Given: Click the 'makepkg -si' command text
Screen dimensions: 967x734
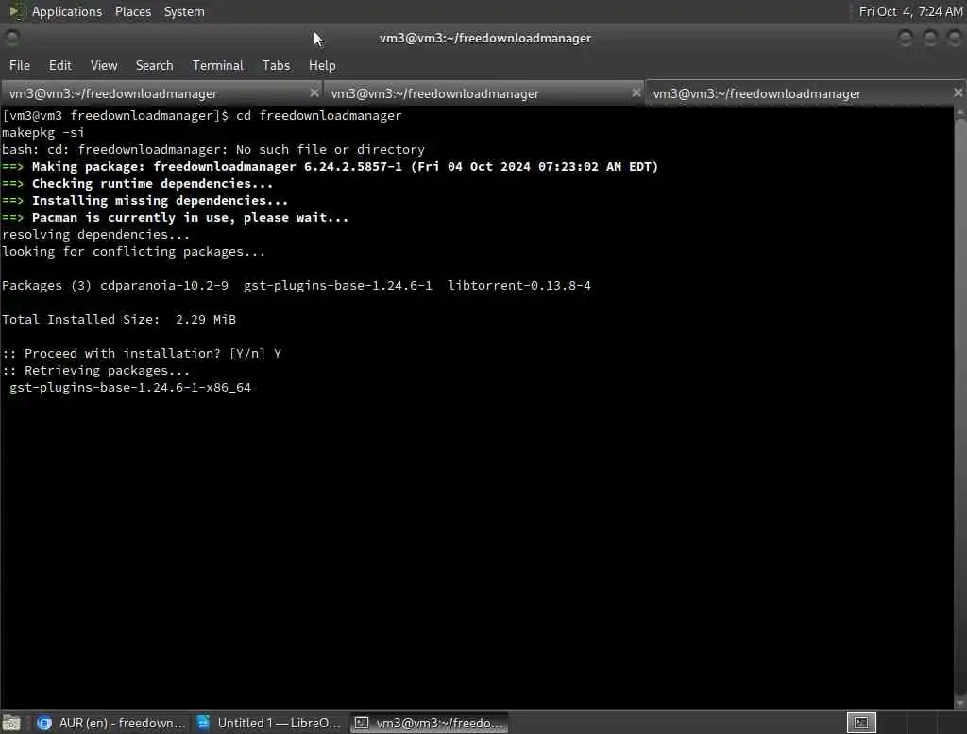Looking at the screenshot, I should tap(43, 132).
